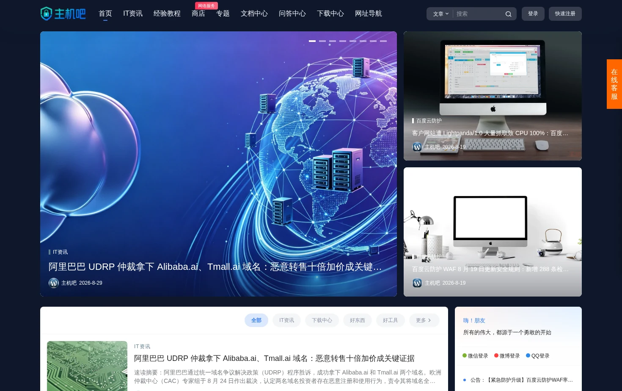
Task: Open the 百度云防护 WAF 8月19日 article title
Action: (x=490, y=269)
